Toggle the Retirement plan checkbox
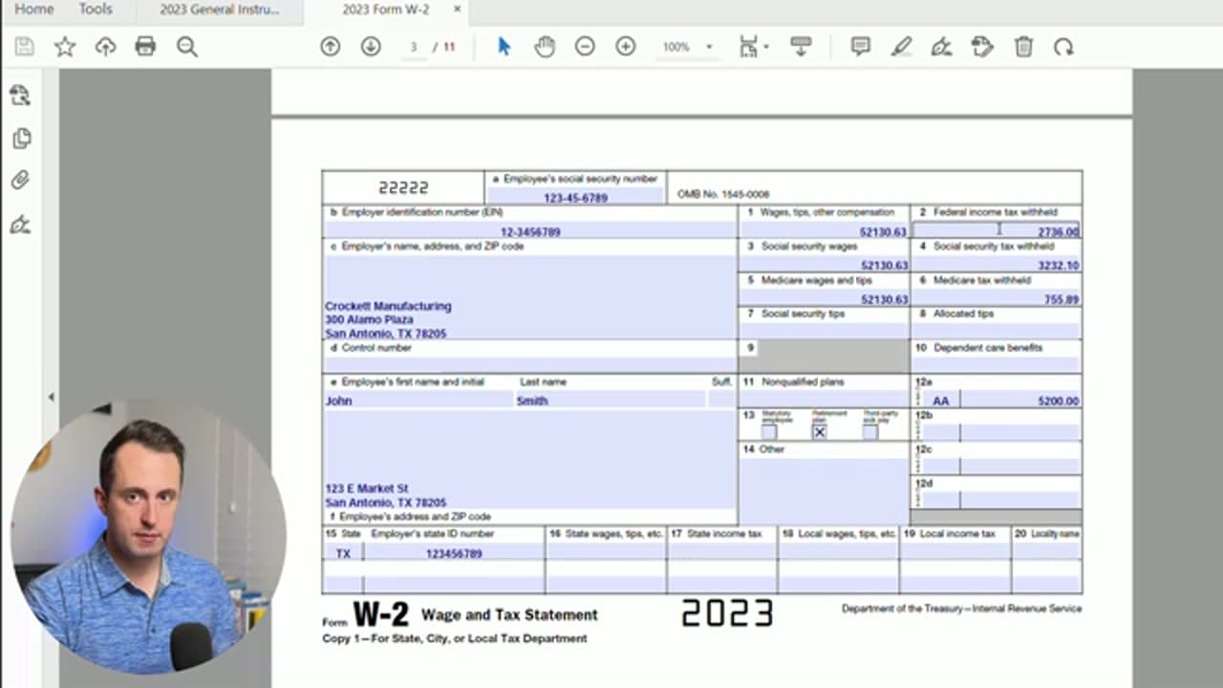Image resolution: width=1223 pixels, height=688 pixels. (820, 432)
